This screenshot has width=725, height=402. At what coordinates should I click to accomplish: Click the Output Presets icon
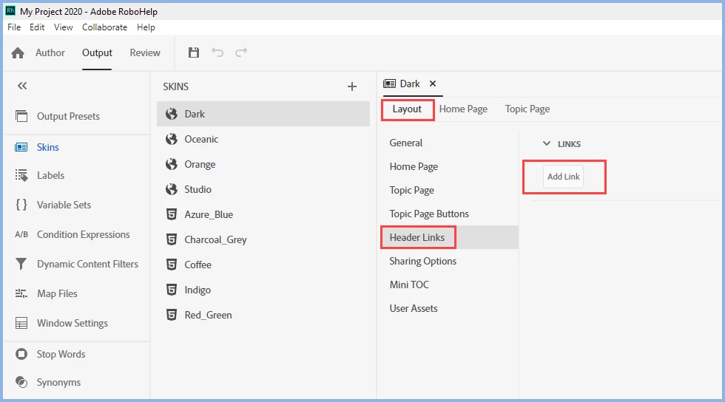coord(21,116)
